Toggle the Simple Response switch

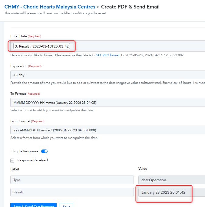click(44, 151)
